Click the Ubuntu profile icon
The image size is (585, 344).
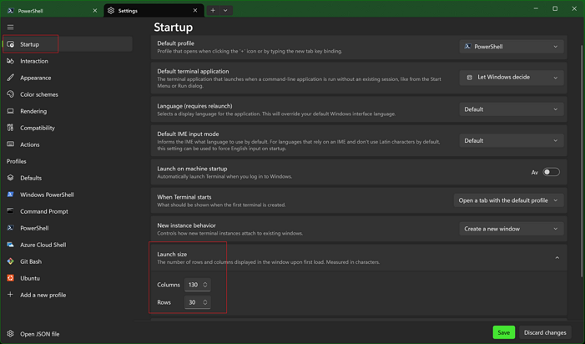coord(11,278)
